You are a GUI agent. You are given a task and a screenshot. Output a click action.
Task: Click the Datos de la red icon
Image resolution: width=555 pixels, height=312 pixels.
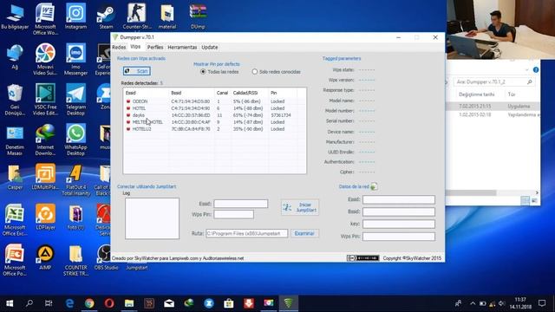point(374,186)
